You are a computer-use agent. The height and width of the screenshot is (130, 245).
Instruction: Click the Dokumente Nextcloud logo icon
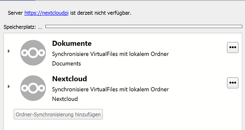coord(33,53)
